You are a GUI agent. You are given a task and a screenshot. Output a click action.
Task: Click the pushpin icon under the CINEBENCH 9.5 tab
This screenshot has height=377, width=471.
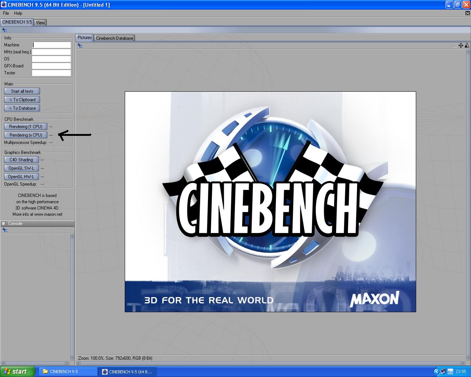(x=4, y=30)
